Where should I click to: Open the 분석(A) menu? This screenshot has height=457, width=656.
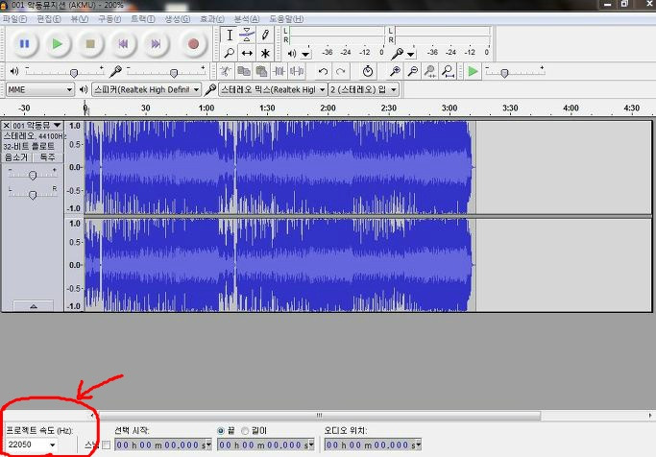pyautogui.click(x=247, y=19)
